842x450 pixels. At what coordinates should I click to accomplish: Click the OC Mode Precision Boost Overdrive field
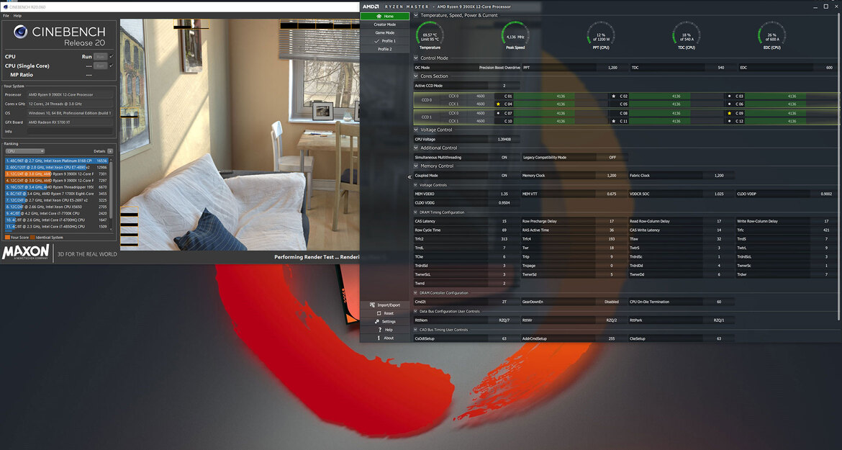466,68
